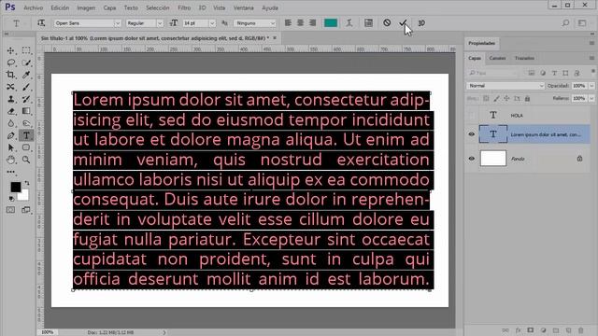Open the search icon in options bar

click(565, 23)
